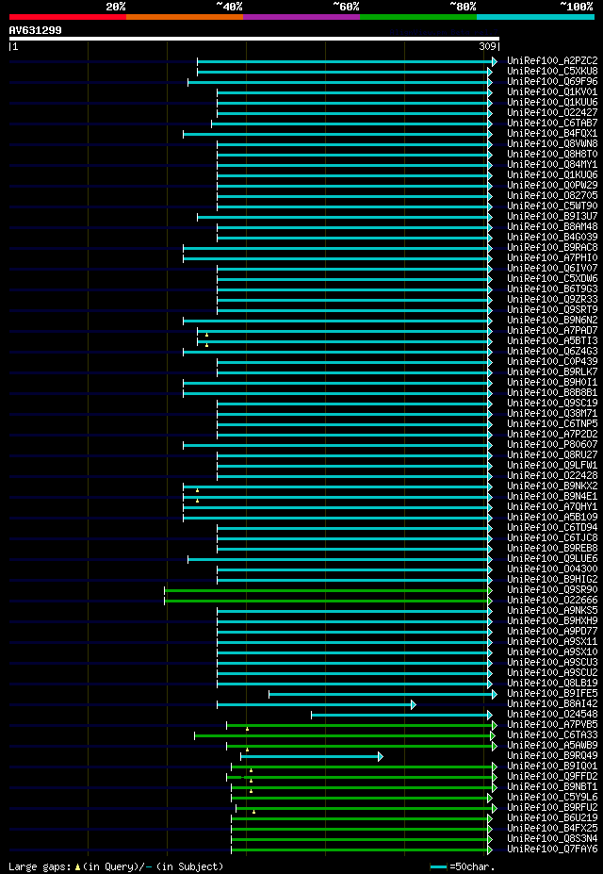
Task: Select the UniRef100_B4FX25 label
Action: click(x=552, y=829)
